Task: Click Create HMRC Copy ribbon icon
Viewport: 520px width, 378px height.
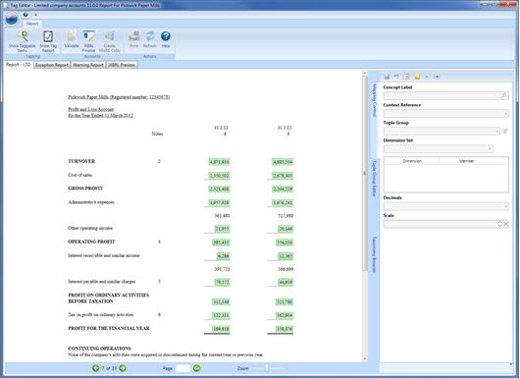Action: (110, 36)
